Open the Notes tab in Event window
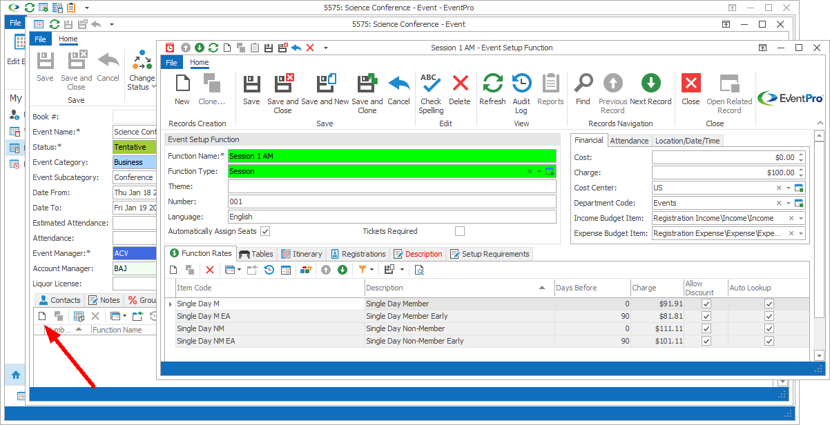 tap(104, 300)
